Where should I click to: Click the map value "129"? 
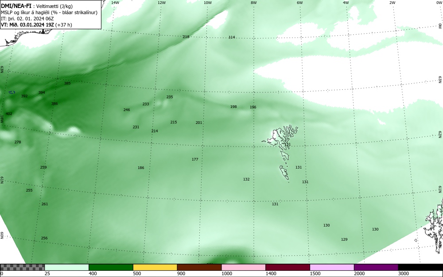point(344,239)
